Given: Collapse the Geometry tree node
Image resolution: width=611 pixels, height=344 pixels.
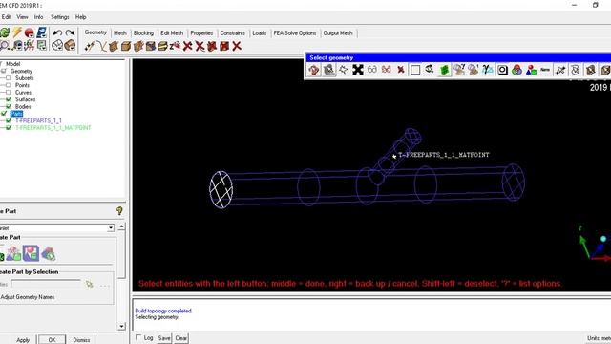Looking at the screenshot, I should point(4,71).
